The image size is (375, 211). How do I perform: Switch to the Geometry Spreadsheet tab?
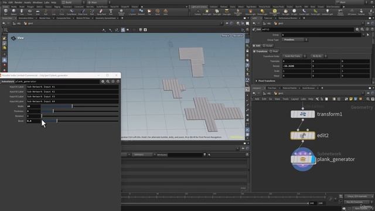[x=105, y=18]
